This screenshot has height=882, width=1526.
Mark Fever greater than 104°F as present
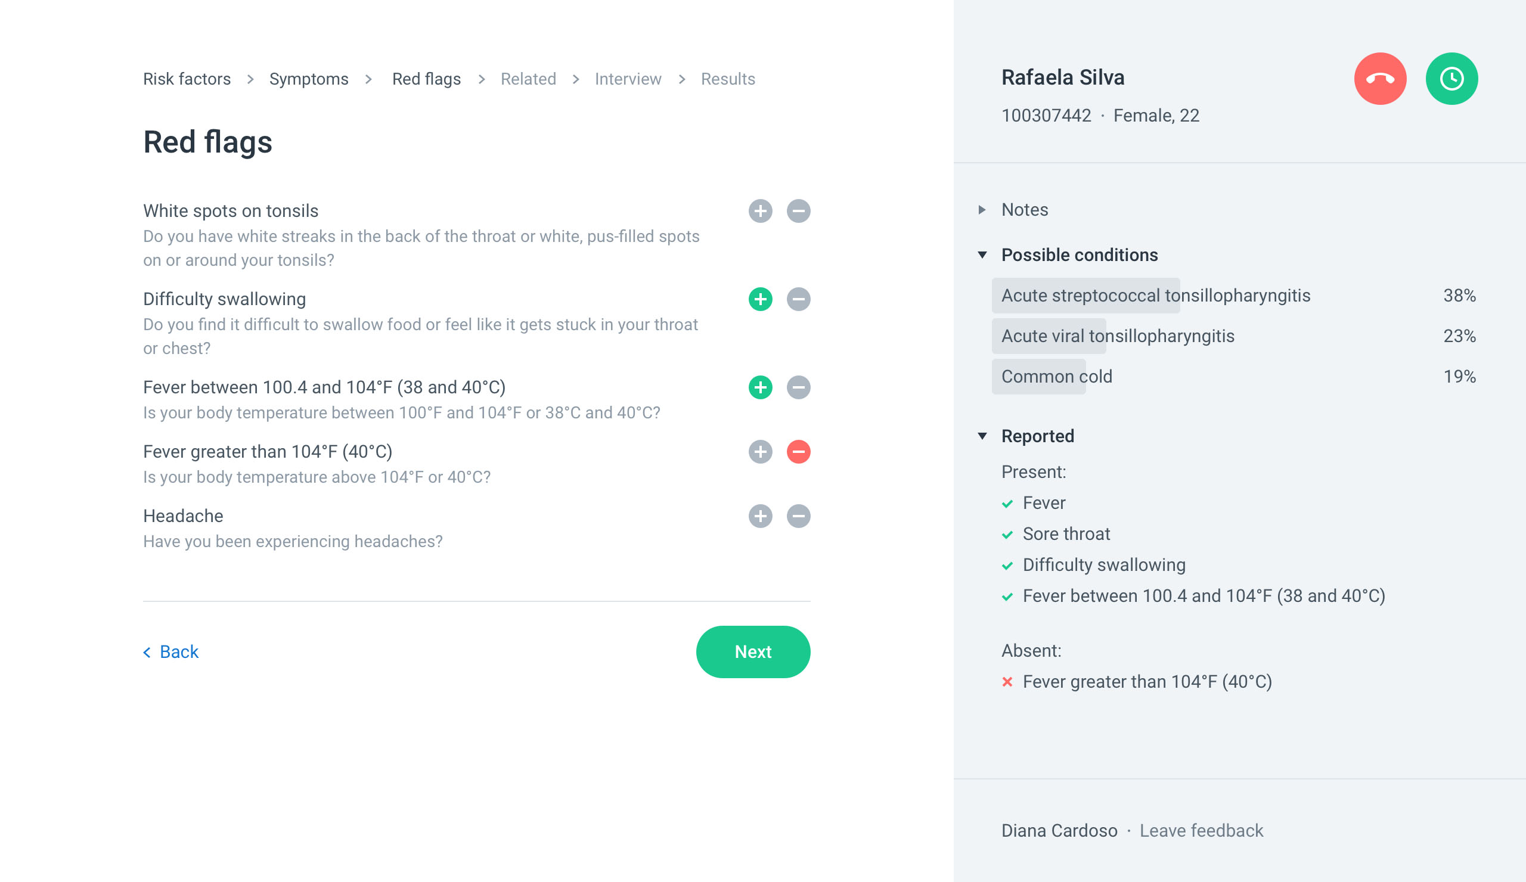[x=760, y=452]
